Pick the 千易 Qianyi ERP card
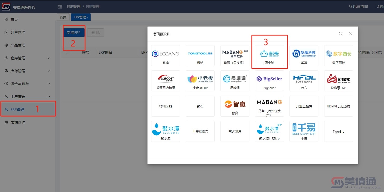Screen dimensions: 384x192 pos(304,131)
